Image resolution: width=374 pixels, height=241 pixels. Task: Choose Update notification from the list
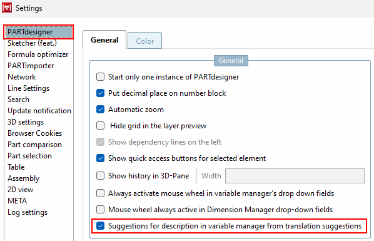pyautogui.click(x=39, y=111)
